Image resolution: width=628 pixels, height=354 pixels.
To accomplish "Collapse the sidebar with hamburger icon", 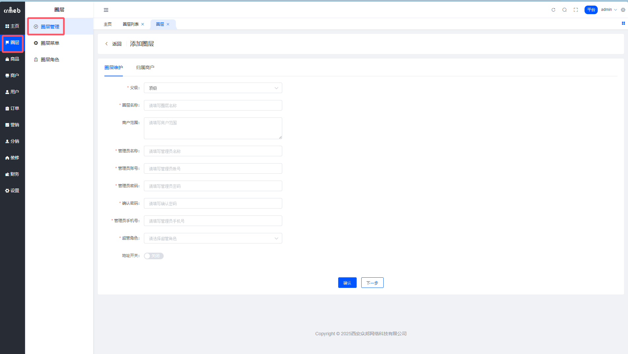I will click(106, 10).
